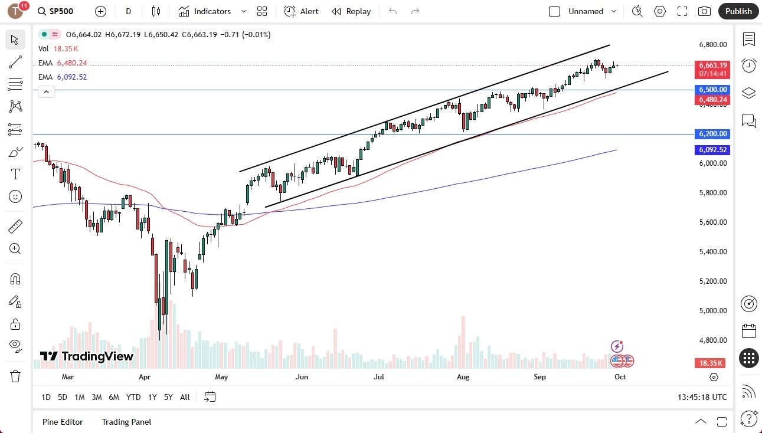Take a chart snapshot with the camera
Screen dimensions: 762x433
pos(704,11)
